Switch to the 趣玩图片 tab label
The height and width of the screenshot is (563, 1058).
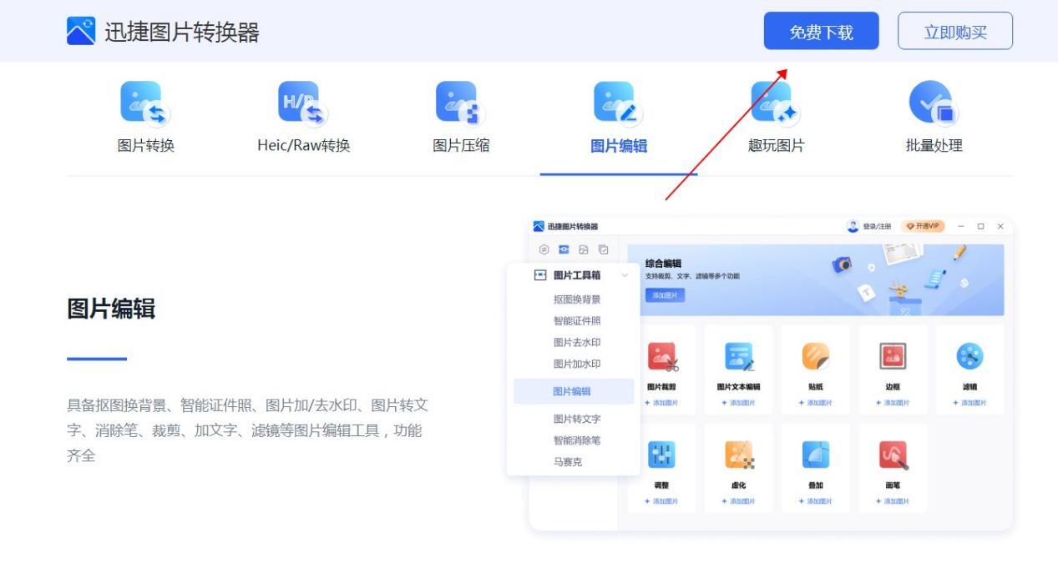776,146
